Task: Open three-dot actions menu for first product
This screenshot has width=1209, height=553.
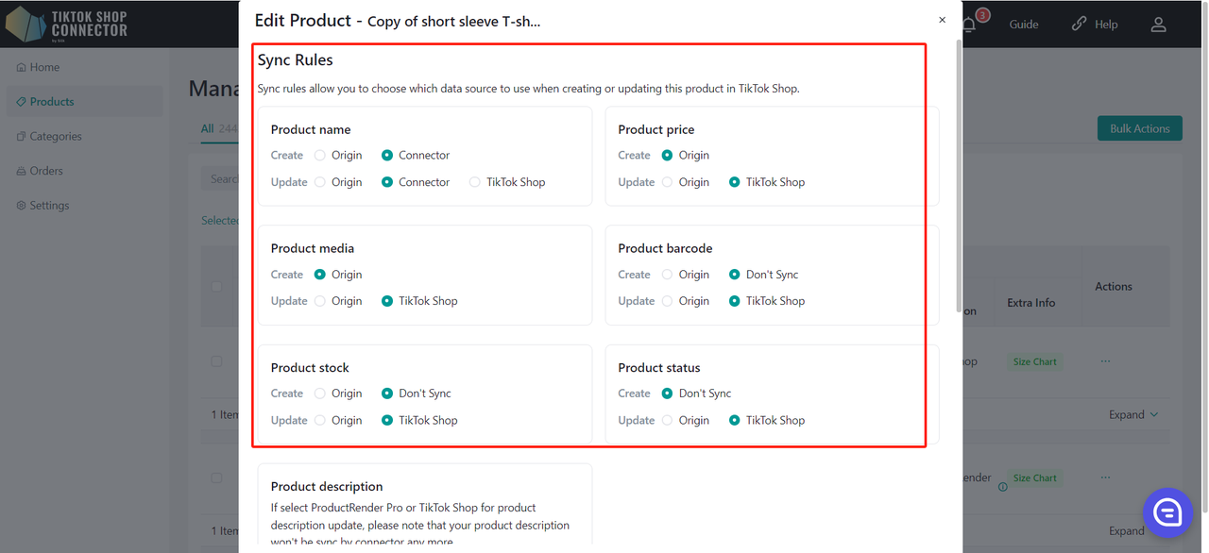Action: (x=1105, y=361)
